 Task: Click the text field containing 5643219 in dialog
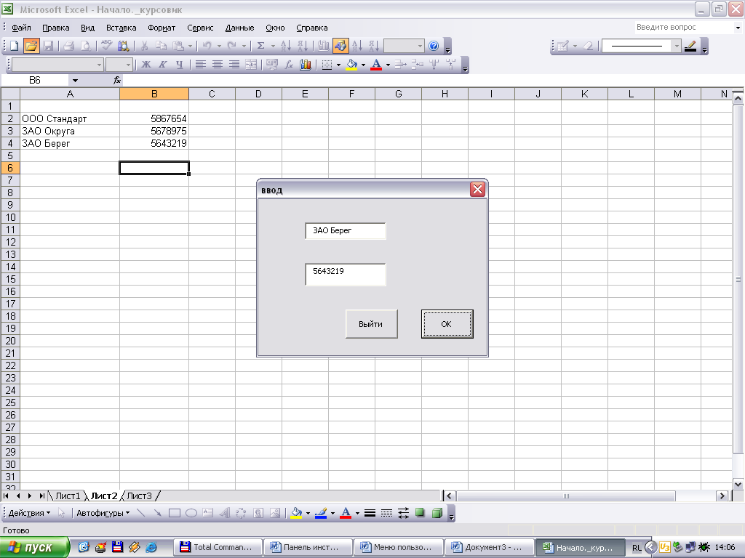click(346, 274)
